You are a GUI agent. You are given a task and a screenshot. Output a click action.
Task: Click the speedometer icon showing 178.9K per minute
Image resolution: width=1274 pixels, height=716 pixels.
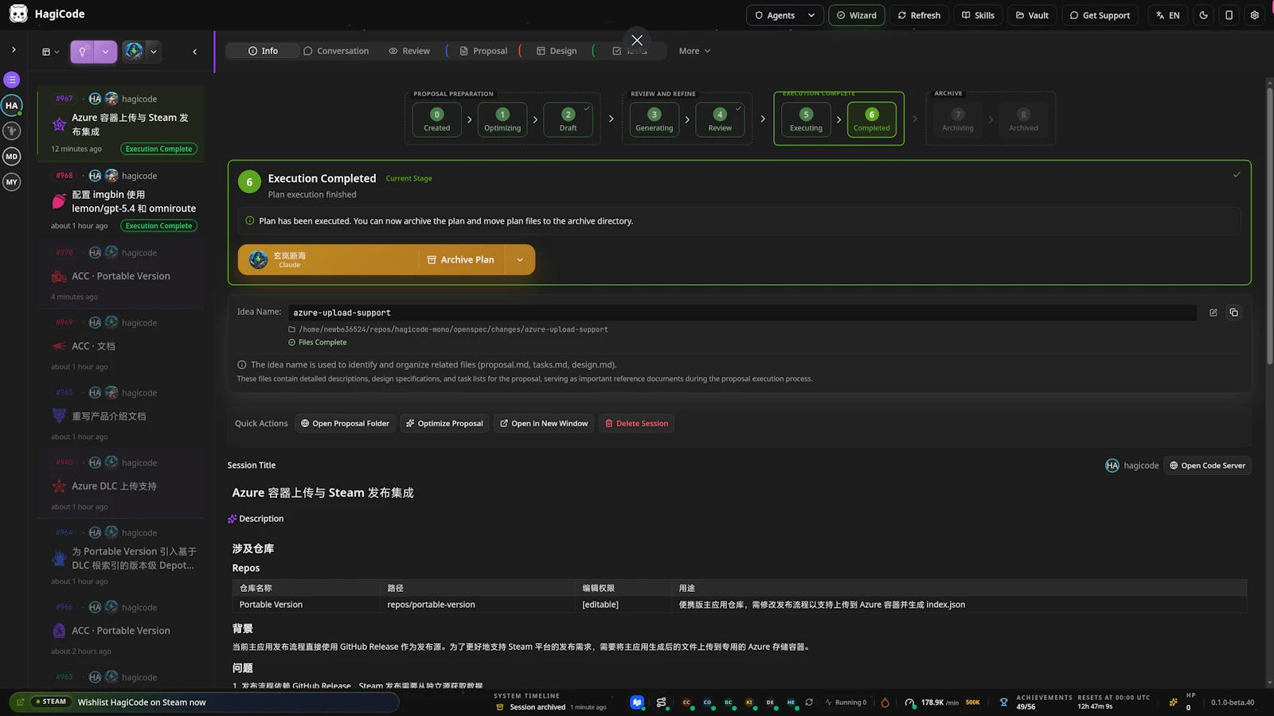pyautogui.click(x=909, y=702)
